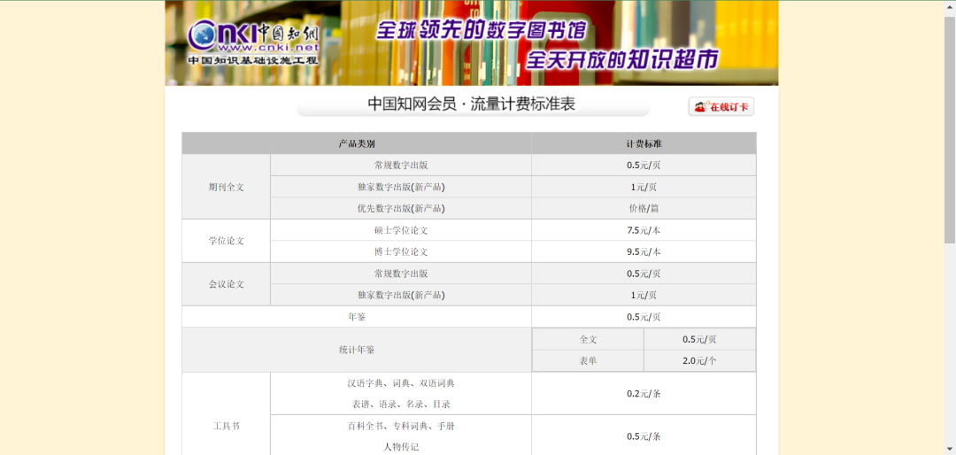Click the 中国知识基础设施工程 caption under logo
Screen dimensions: 956x455
tap(253, 60)
